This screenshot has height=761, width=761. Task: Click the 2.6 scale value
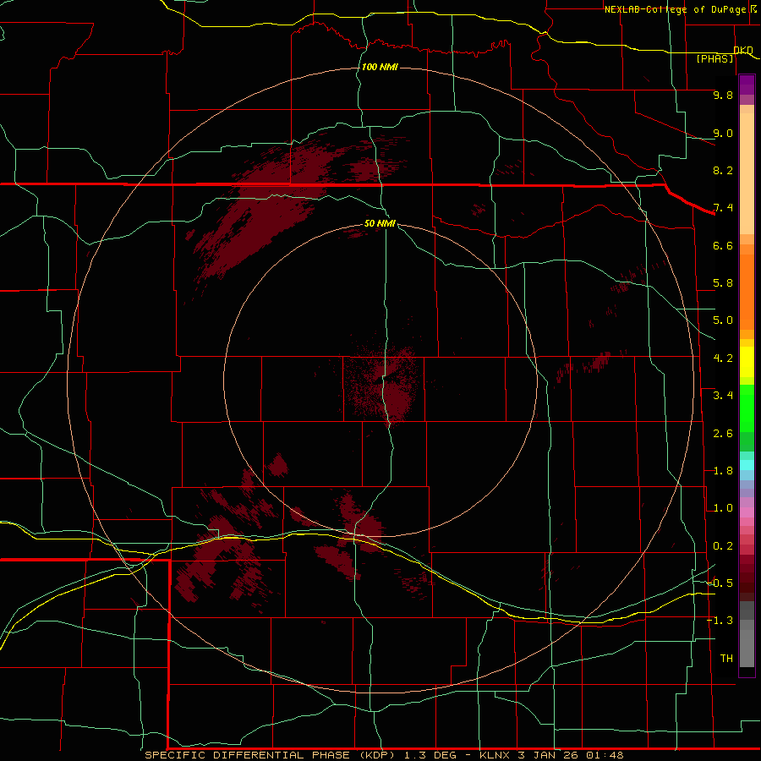(723, 434)
